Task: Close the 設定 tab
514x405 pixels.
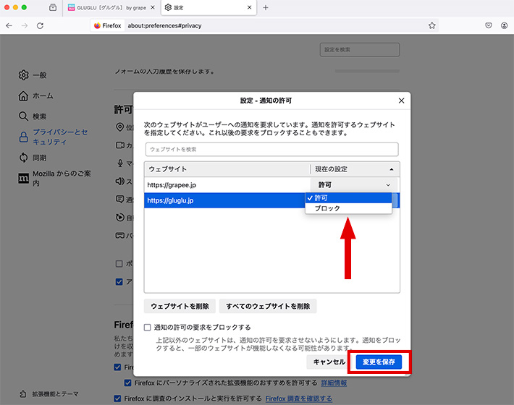Action: pyautogui.click(x=250, y=7)
